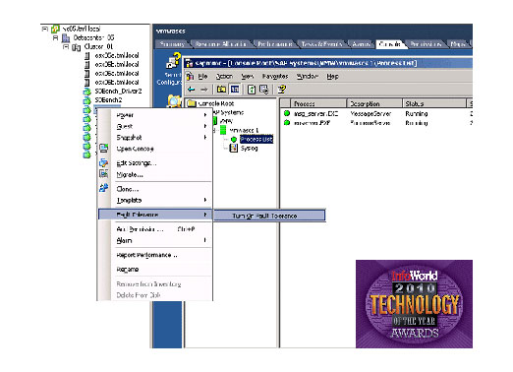This screenshot has width=513, height=372.
Task: Click the SDBench_Driver2 VM icon
Action: (86, 92)
